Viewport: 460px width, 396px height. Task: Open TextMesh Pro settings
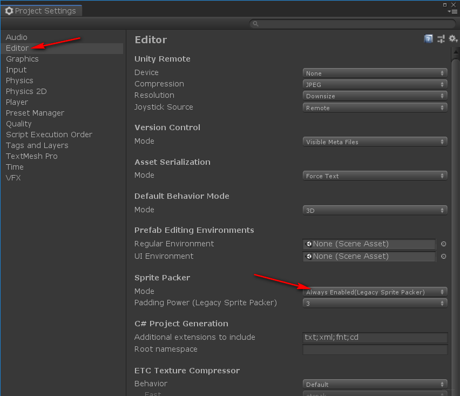click(x=32, y=156)
